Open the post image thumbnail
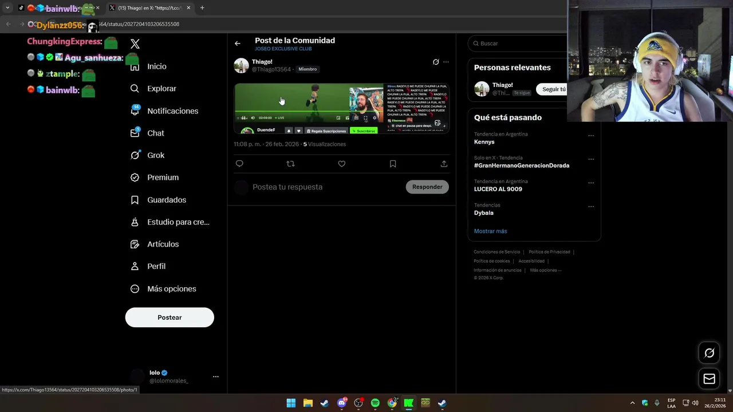The image size is (733, 412). point(341,108)
